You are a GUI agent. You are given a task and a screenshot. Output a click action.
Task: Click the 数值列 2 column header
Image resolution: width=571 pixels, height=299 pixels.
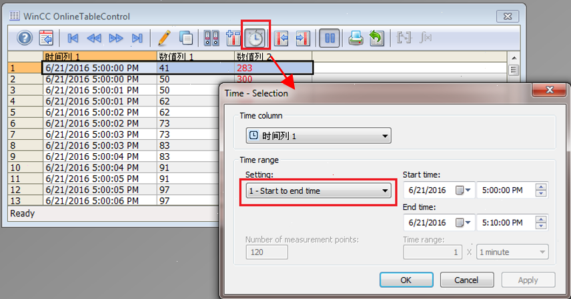point(273,57)
